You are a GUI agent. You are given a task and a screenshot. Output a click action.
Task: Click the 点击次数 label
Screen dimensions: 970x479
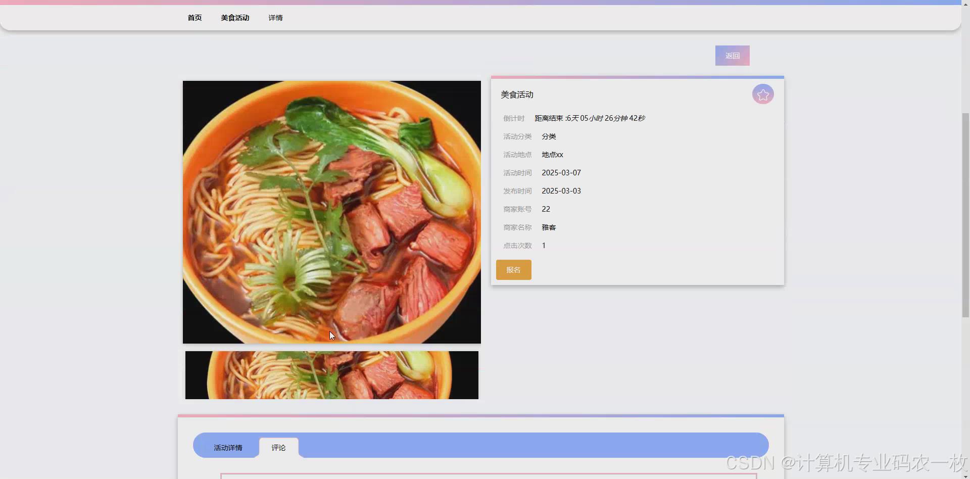pos(517,246)
